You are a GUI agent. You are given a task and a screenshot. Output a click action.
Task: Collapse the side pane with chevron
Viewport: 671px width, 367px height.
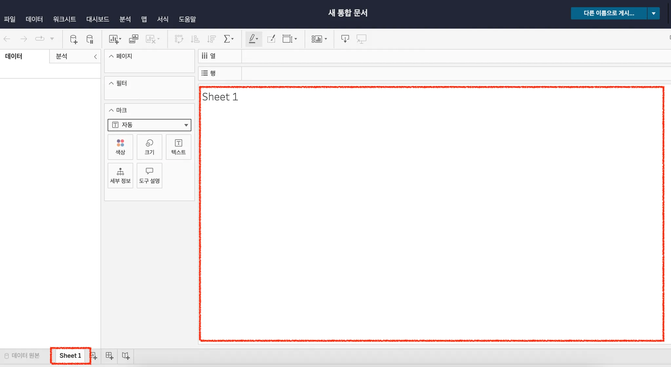[95, 56]
